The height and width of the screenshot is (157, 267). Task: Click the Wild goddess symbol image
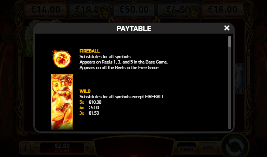pos(62,102)
